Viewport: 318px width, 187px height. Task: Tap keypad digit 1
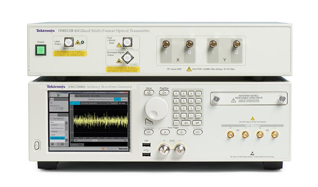pyautogui.click(x=176, y=108)
